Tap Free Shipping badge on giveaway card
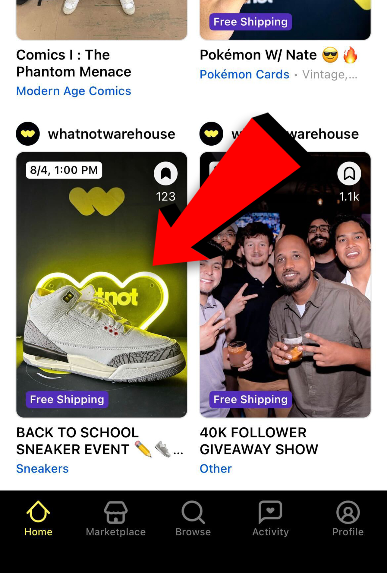The height and width of the screenshot is (573, 387). point(250,400)
